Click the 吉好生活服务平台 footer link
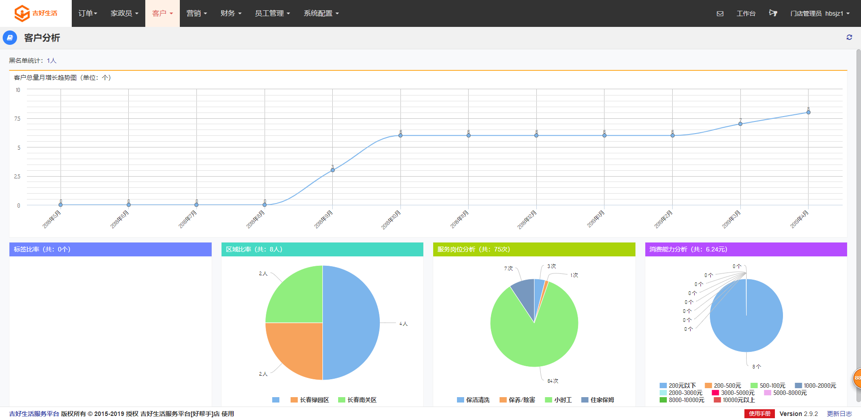 [34, 414]
